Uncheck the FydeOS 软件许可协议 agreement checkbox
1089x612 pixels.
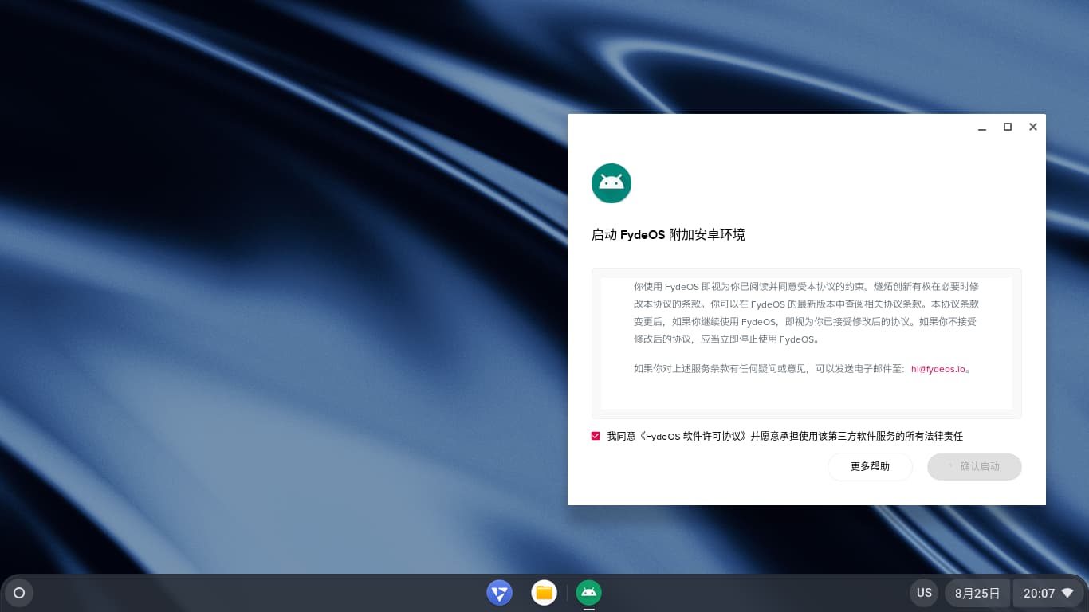pos(596,436)
